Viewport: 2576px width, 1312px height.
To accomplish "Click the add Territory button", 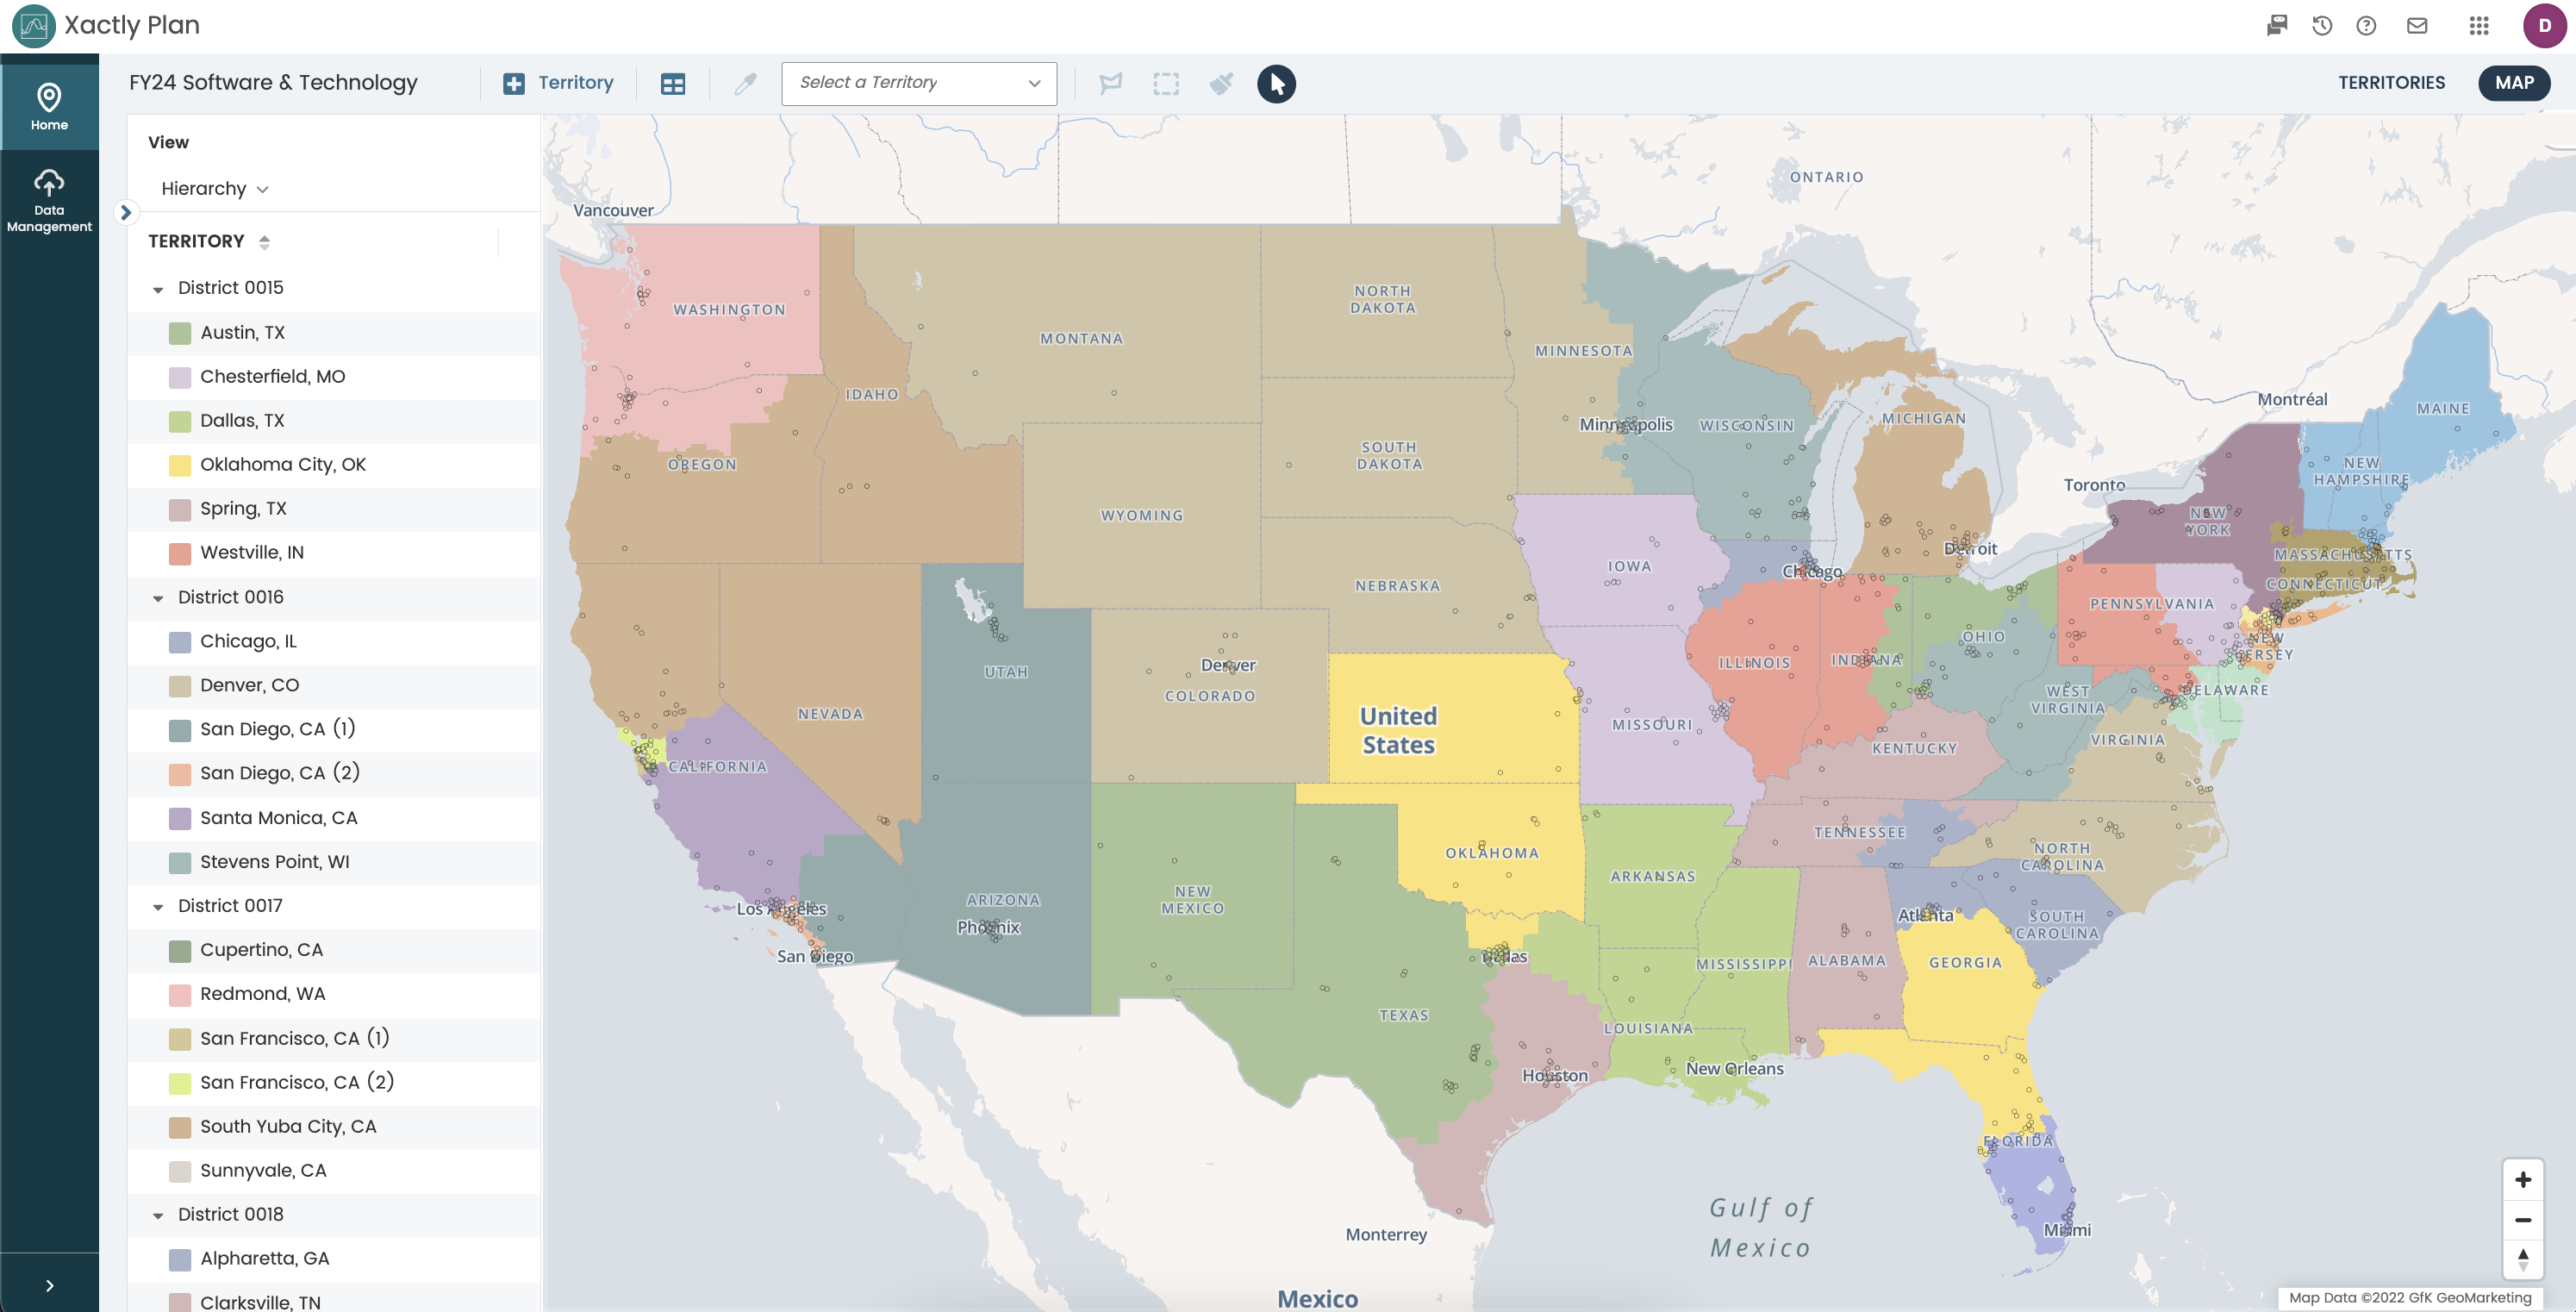I will click(x=558, y=83).
